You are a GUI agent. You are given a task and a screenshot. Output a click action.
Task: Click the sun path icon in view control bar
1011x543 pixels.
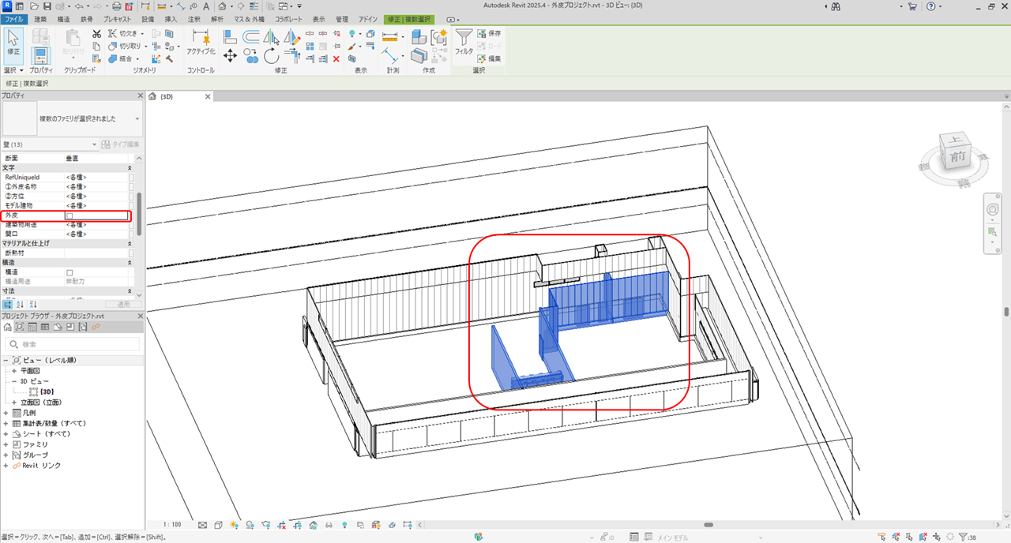pos(234,524)
